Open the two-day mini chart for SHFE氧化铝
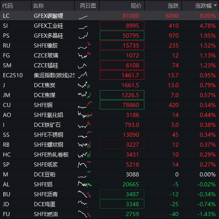219x219 pixels. coord(85,115)
